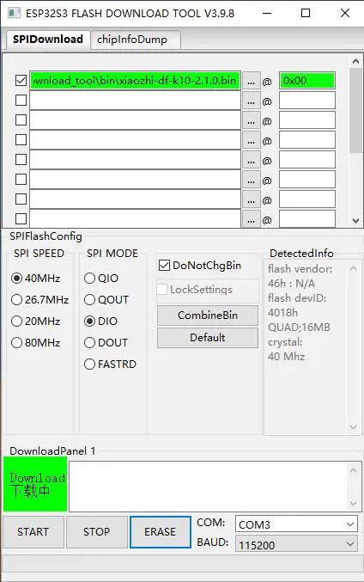Minimize the Flash Download Tool window

267,14
